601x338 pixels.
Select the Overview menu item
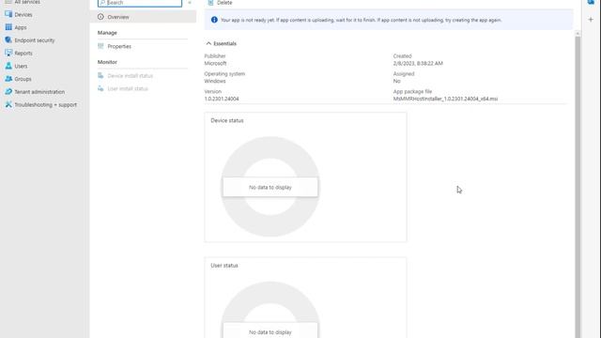143,17
